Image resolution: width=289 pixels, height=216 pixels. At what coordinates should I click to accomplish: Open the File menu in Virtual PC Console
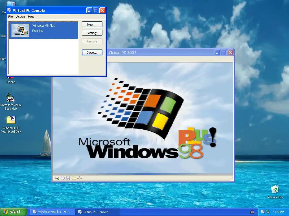(x=10, y=17)
